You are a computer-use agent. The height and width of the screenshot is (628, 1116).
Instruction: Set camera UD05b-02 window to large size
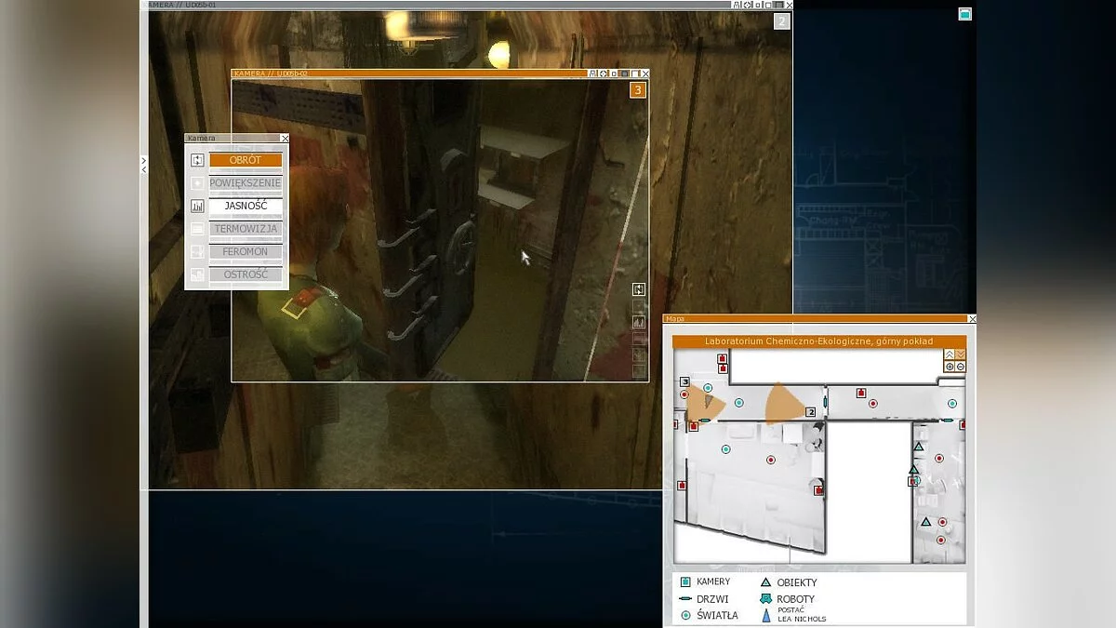tap(635, 73)
